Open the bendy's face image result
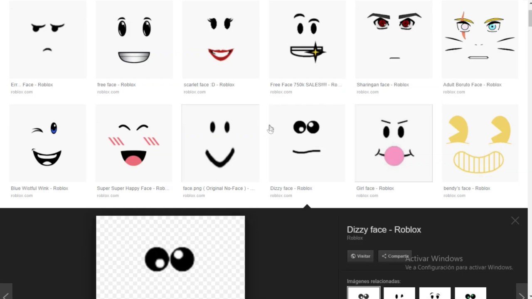The height and width of the screenshot is (299, 532). [x=480, y=143]
